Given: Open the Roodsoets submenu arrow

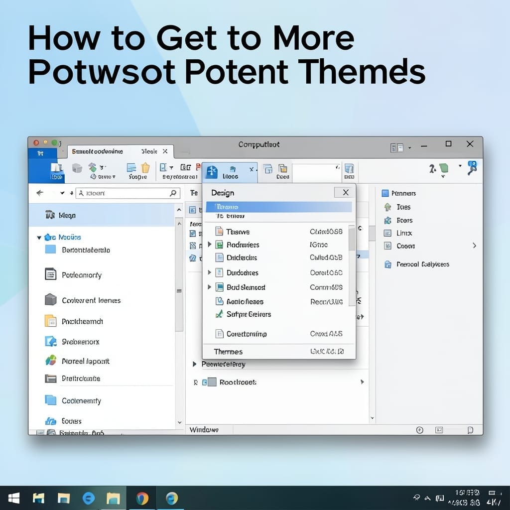Looking at the screenshot, I should point(362,382).
